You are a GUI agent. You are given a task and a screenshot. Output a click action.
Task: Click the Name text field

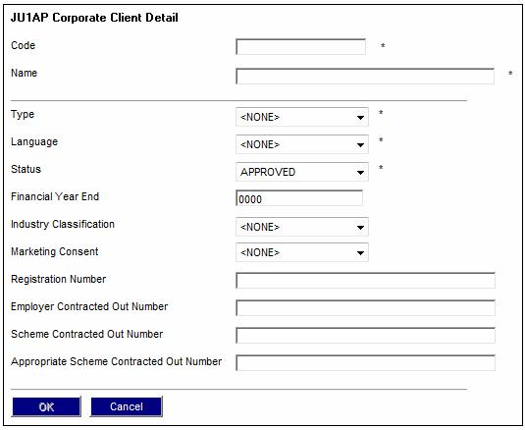(x=365, y=76)
